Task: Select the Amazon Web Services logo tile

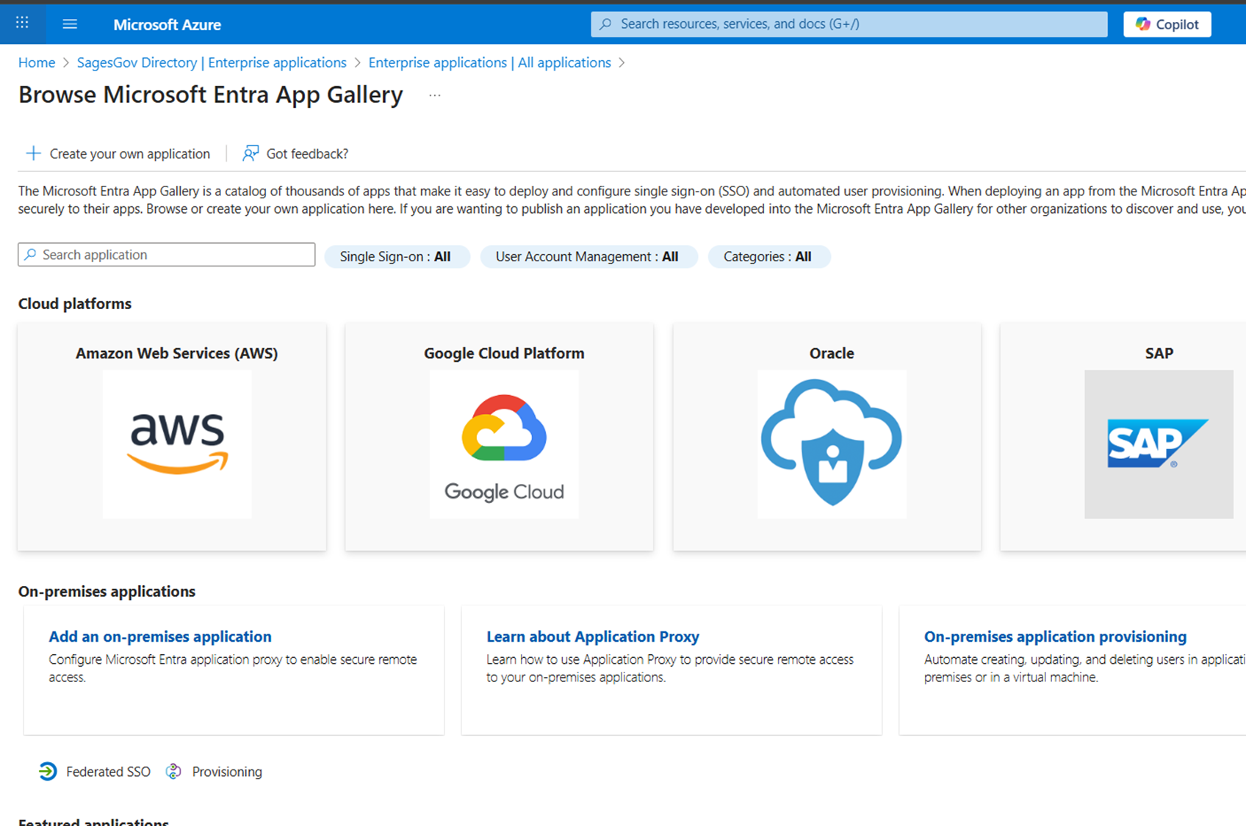Action: tap(177, 444)
